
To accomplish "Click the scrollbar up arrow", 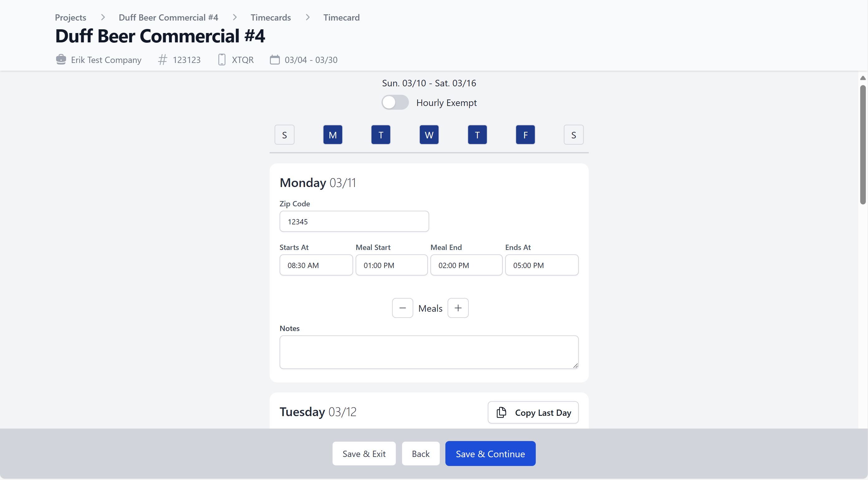I will point(863,78).
